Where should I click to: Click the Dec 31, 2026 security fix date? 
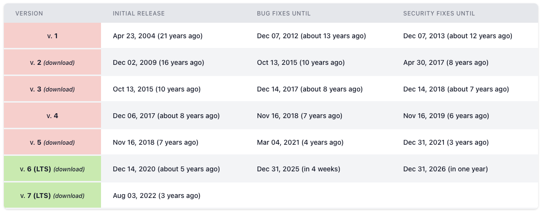click(445, 169)
